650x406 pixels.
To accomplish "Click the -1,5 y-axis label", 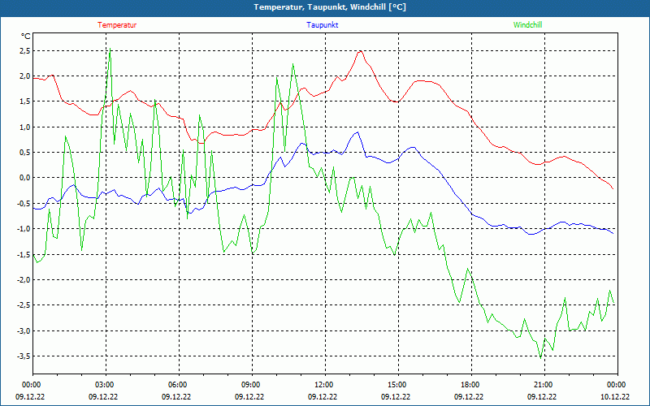I will click(x=24, y=254).
